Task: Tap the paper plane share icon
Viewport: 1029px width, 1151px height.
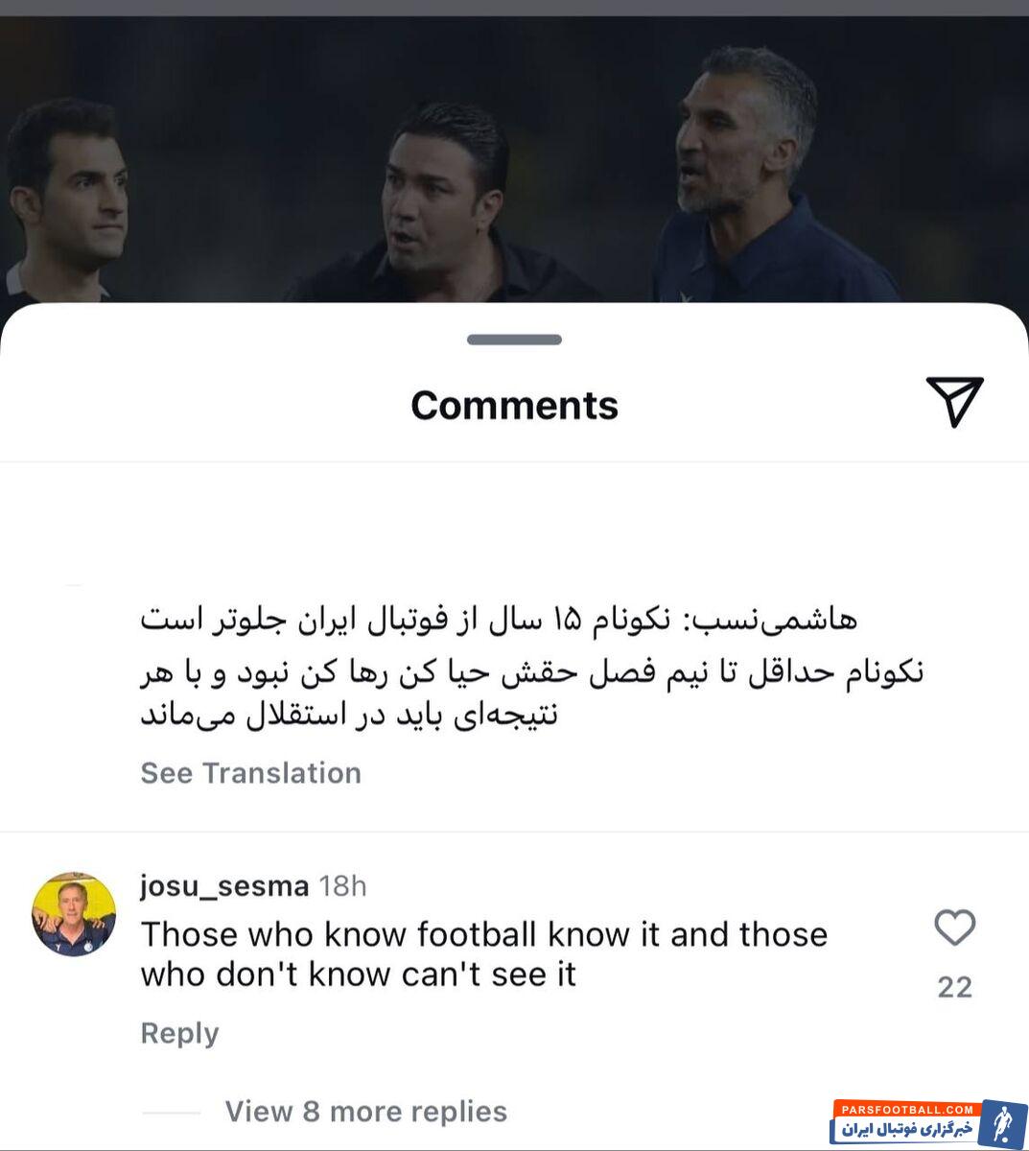Action: pyautogui.click(x=955, y=401)
